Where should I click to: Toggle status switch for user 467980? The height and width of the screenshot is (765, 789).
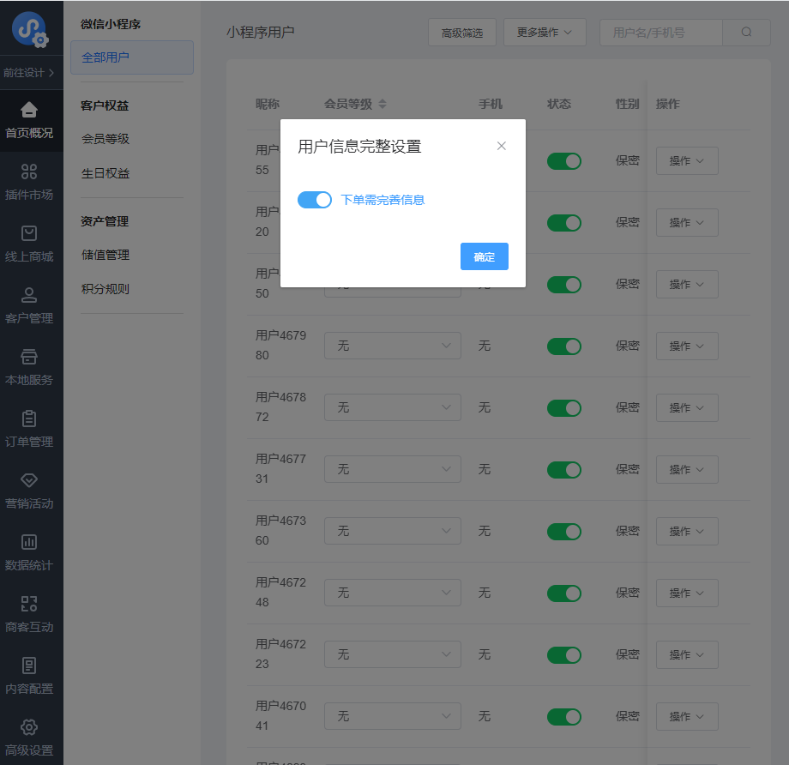563,346
